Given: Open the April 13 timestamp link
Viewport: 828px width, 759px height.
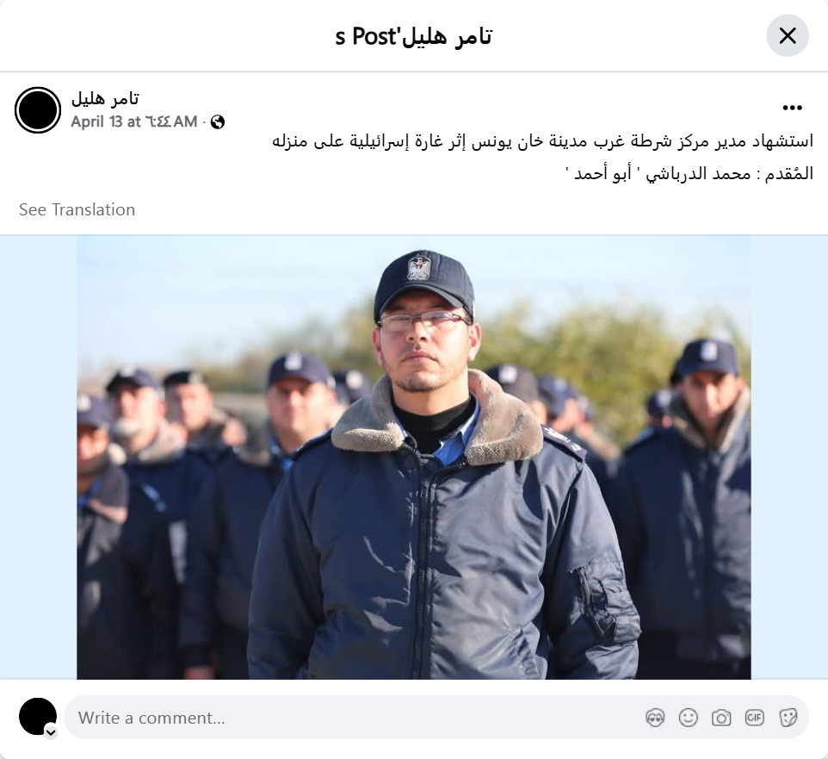Looking at the screenshot, I should pyautogui.click(x=134, y=122).
